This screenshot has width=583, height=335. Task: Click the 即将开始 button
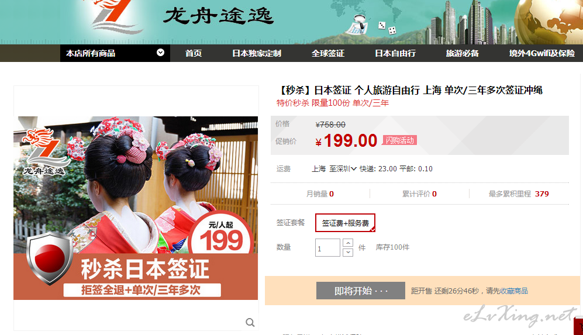[x=361, y=291]
